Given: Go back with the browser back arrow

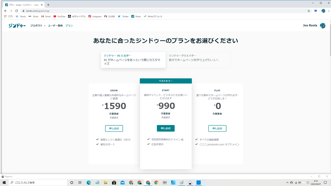Looking at the screenshot, I should [x=6, y=11].
